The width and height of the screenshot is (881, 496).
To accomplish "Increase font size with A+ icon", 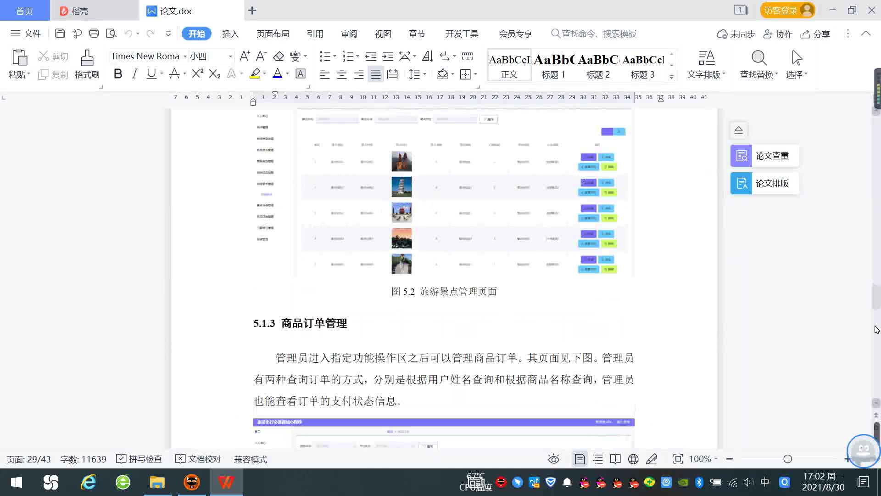I will point(245,56).
